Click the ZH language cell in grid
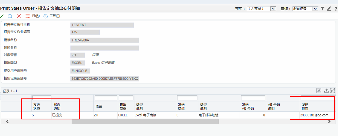The height and width of the screenshot is (136, 338). tap(105, 115)
